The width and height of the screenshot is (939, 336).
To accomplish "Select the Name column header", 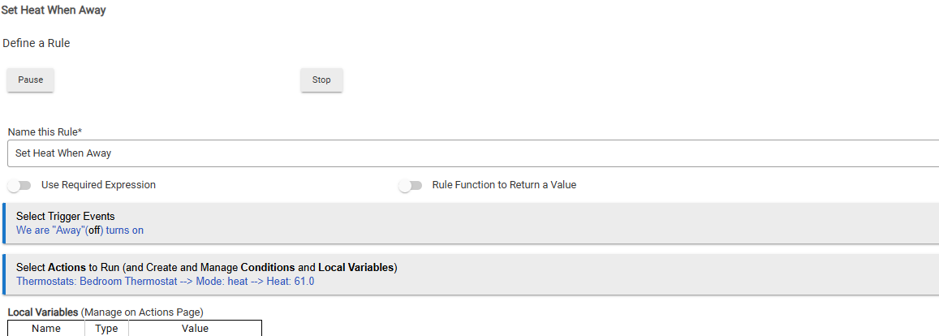I will coord(46,328).
